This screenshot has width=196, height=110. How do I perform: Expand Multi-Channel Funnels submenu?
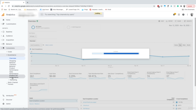click(7, 83)
